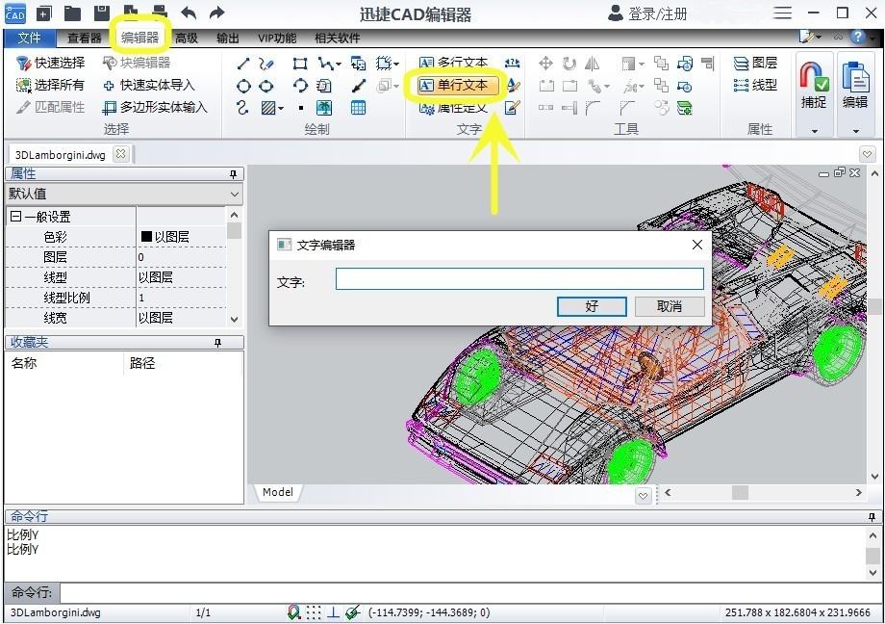885x624 pixels.
Task: Select the 多行文本 multiline text tool
Action: pyautogui.click(x=453, y=63)
